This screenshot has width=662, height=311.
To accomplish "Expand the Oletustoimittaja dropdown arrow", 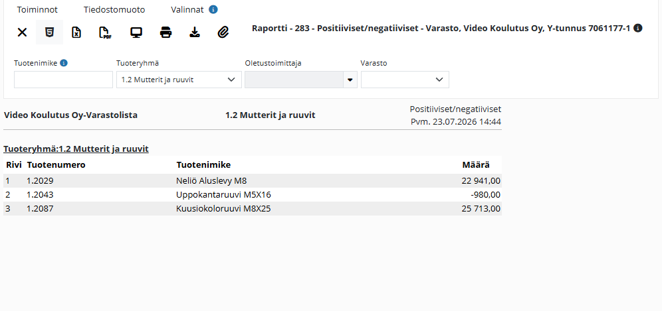I will click(x=350, y=80).
